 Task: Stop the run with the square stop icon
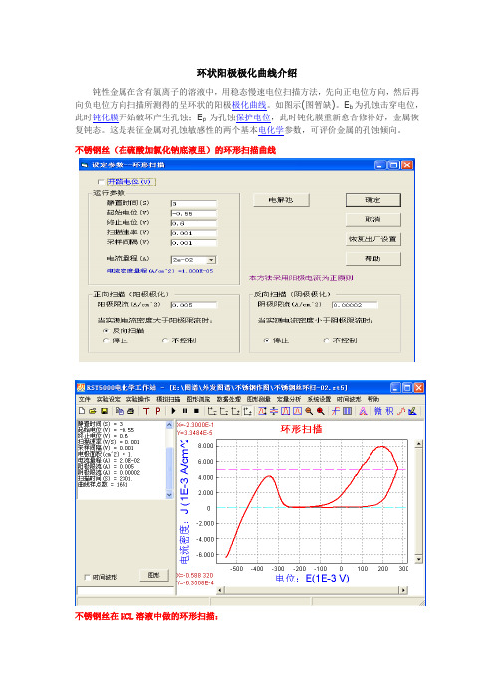coord(196,411)
